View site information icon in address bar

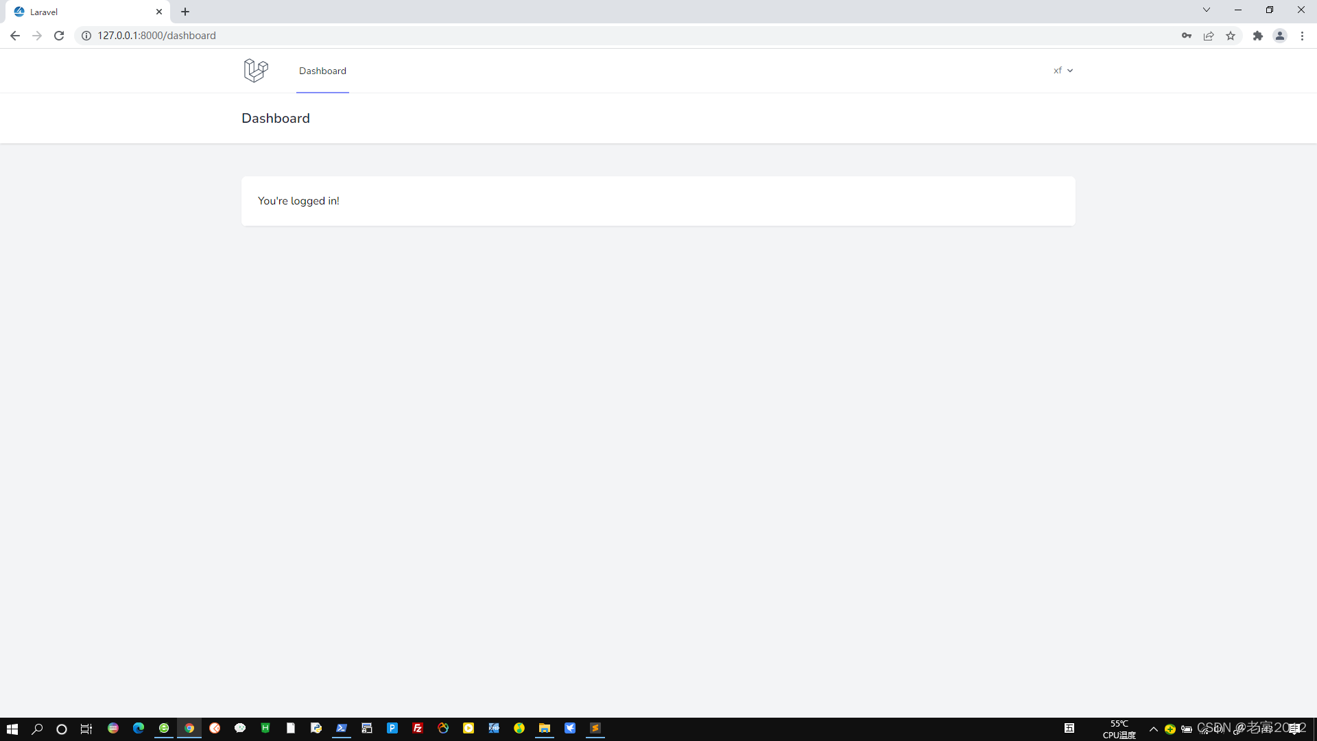click(86, 36)
